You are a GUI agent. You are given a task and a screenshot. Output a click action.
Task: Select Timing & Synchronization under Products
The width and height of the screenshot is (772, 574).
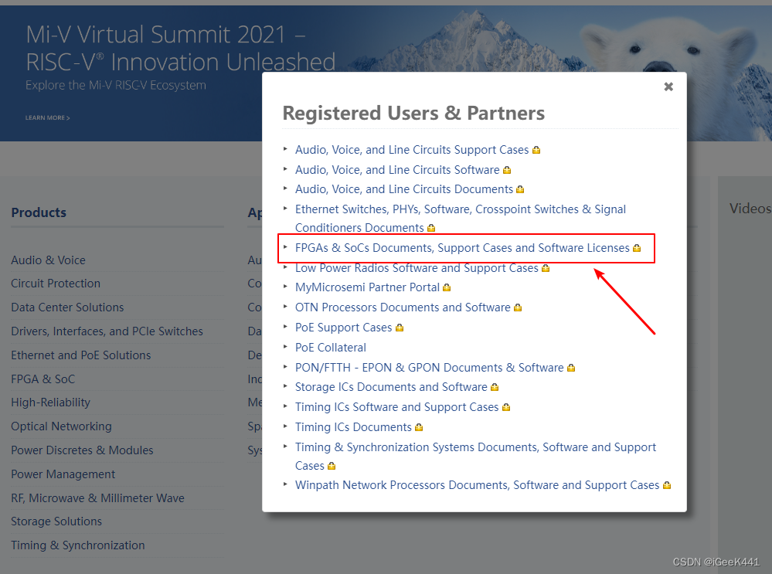pos(78,546)
